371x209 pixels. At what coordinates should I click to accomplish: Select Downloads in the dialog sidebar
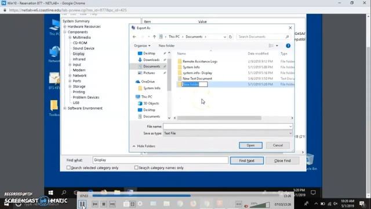click(x=151, y=60)
